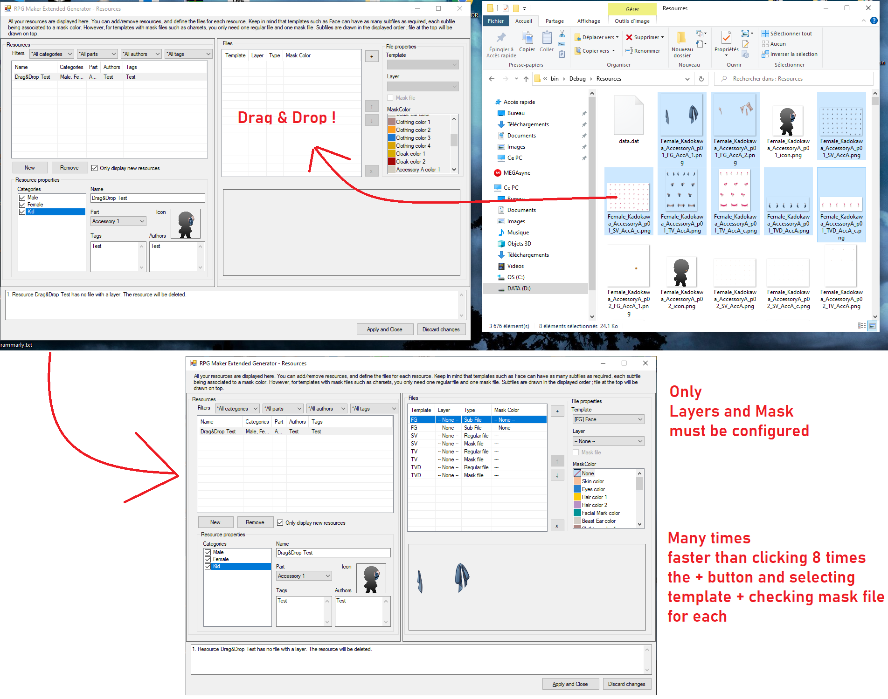Select the TVD Mask file row in Files list
The height and width of the screenshot is (699, 888).
477,475
